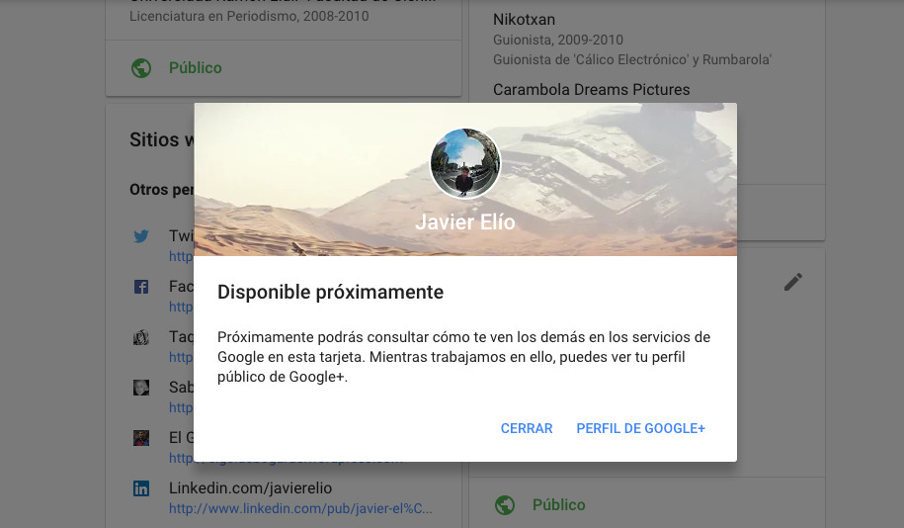Screen dimensions: 904x528
Task: Open PERFIL DE GOOGLE+ from dialog
Action: [640, 428]
